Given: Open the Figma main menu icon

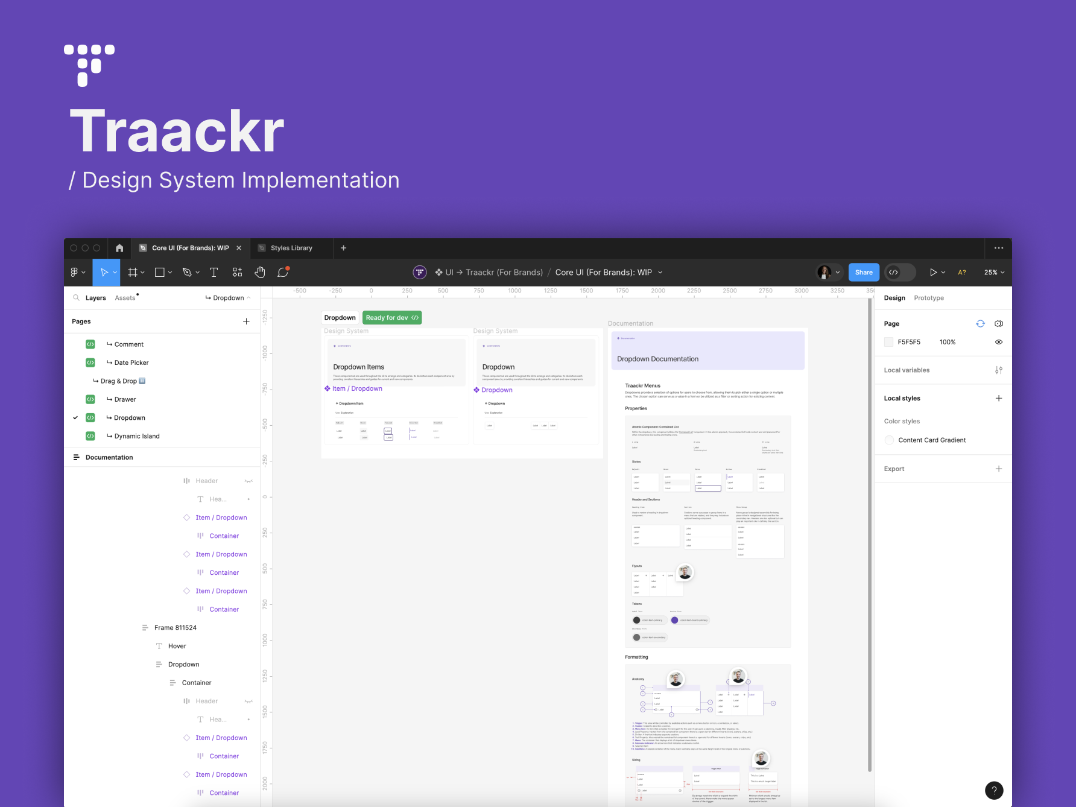Looking at the screenshot, I should click(74, 273).
